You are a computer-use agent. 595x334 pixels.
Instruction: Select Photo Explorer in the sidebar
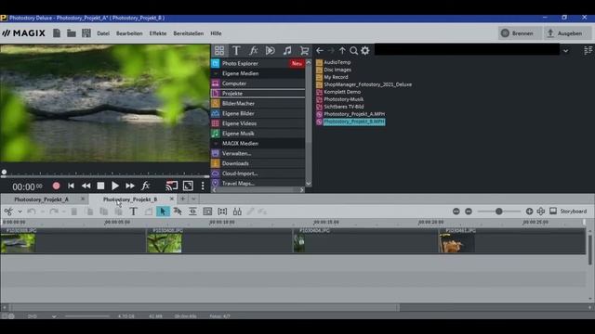pos(258,63)
